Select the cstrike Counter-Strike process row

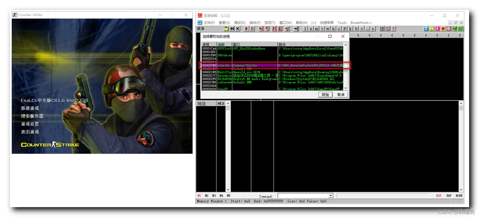pos(272,65)
